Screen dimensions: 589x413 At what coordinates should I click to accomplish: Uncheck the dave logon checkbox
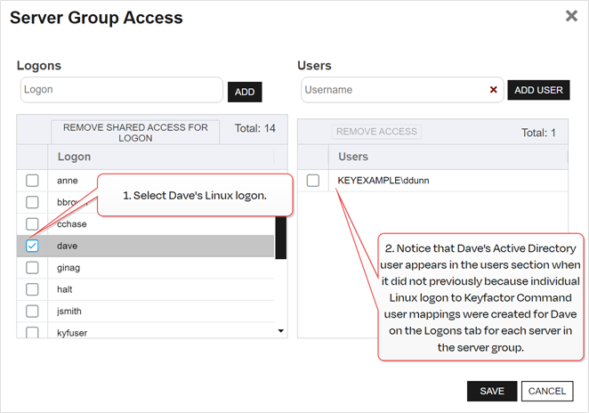pyautogui.click(x=32, y=246)
